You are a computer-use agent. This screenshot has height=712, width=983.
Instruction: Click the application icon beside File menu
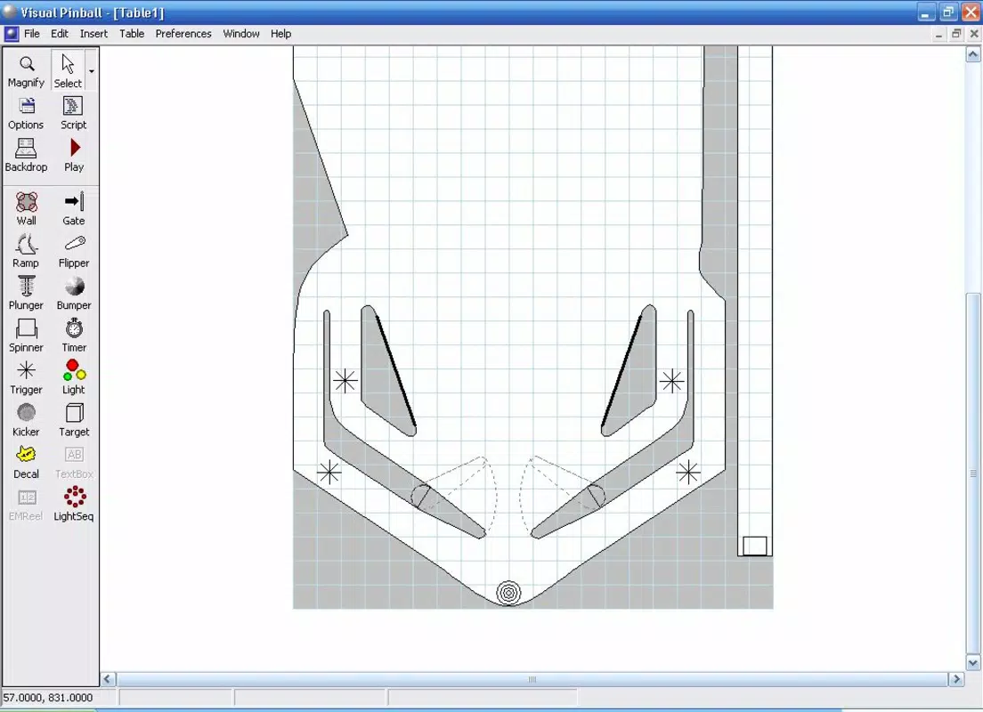[12, 34]
